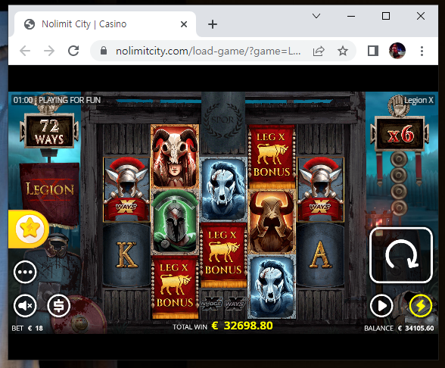Click the horned helmet warrior symbol
The height and width of the screenshot is (368, 445).
pyautogui.click(x=272, y=222)
